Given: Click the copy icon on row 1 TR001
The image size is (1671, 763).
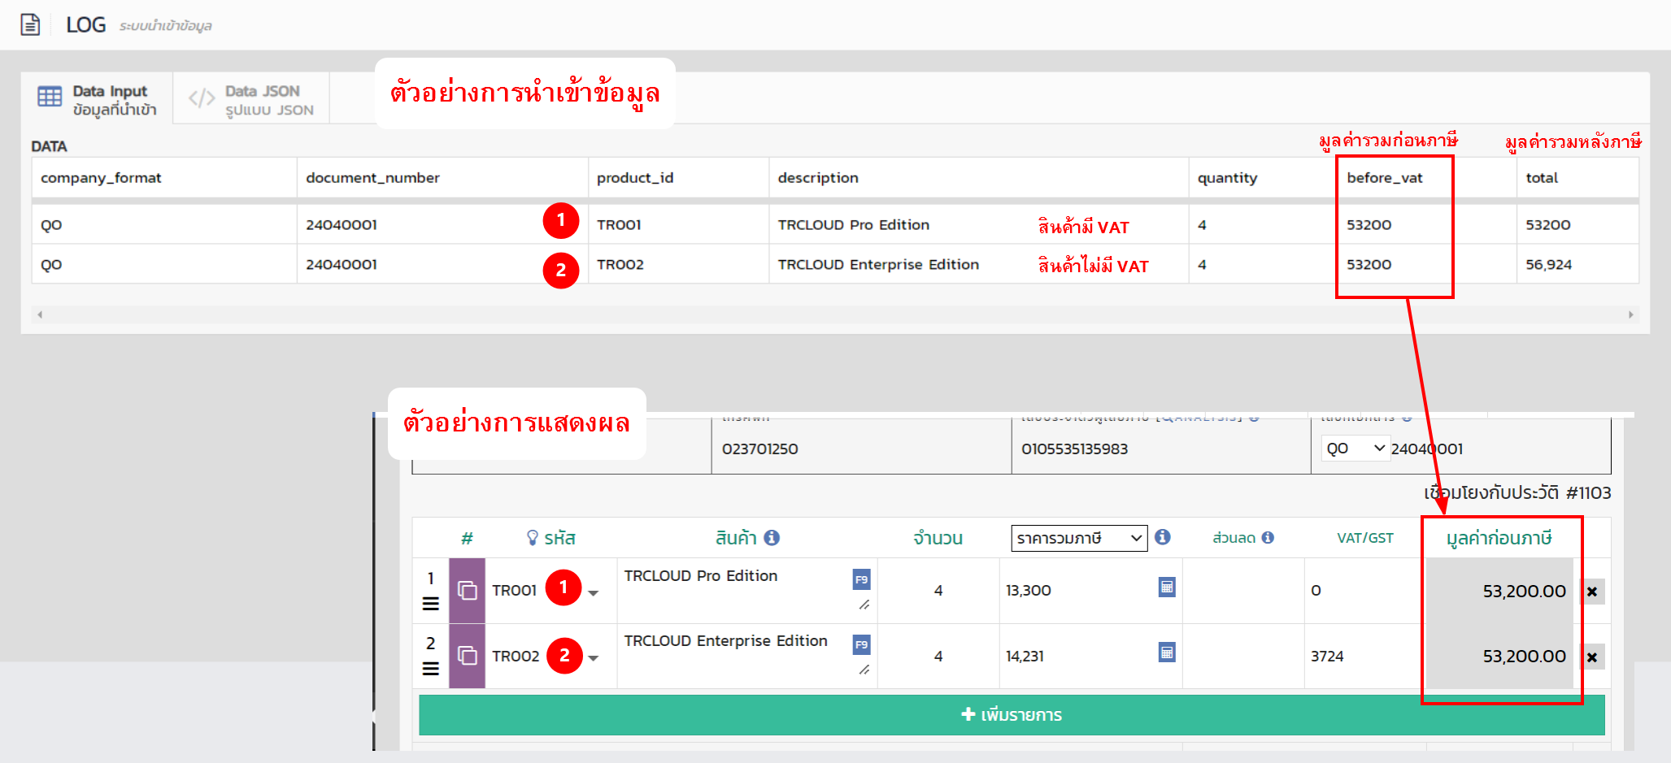Looking at the screenshot, I should (x=467, y=591).
